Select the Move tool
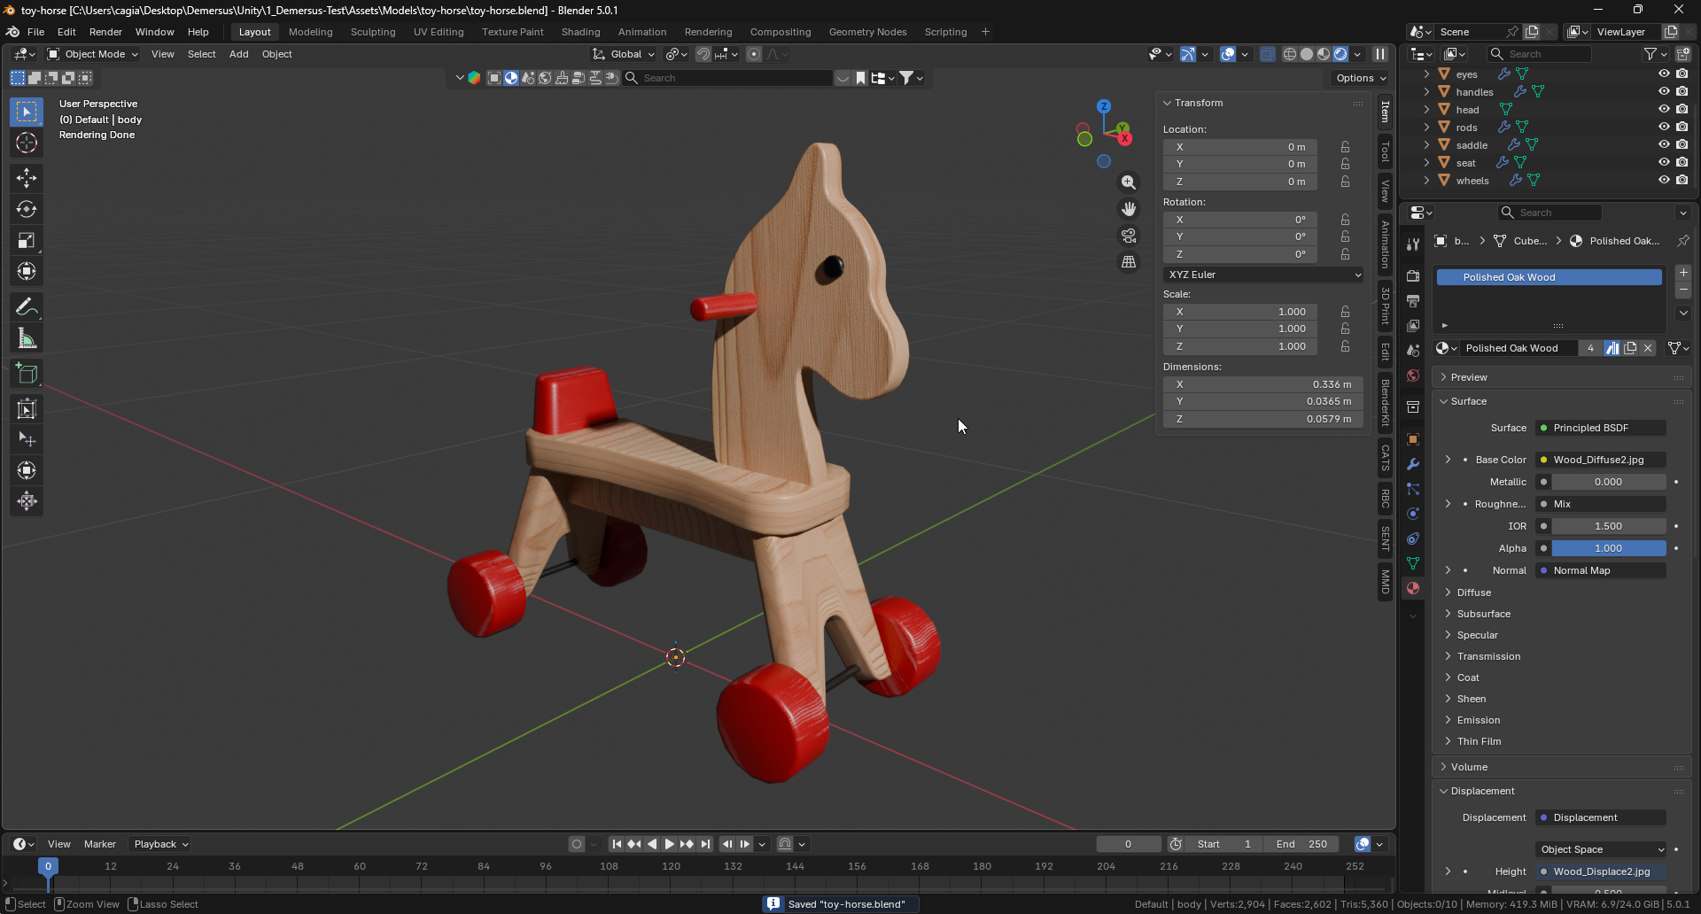The width and height of the screenshot is (1701, 914). [x=27, y=178]
